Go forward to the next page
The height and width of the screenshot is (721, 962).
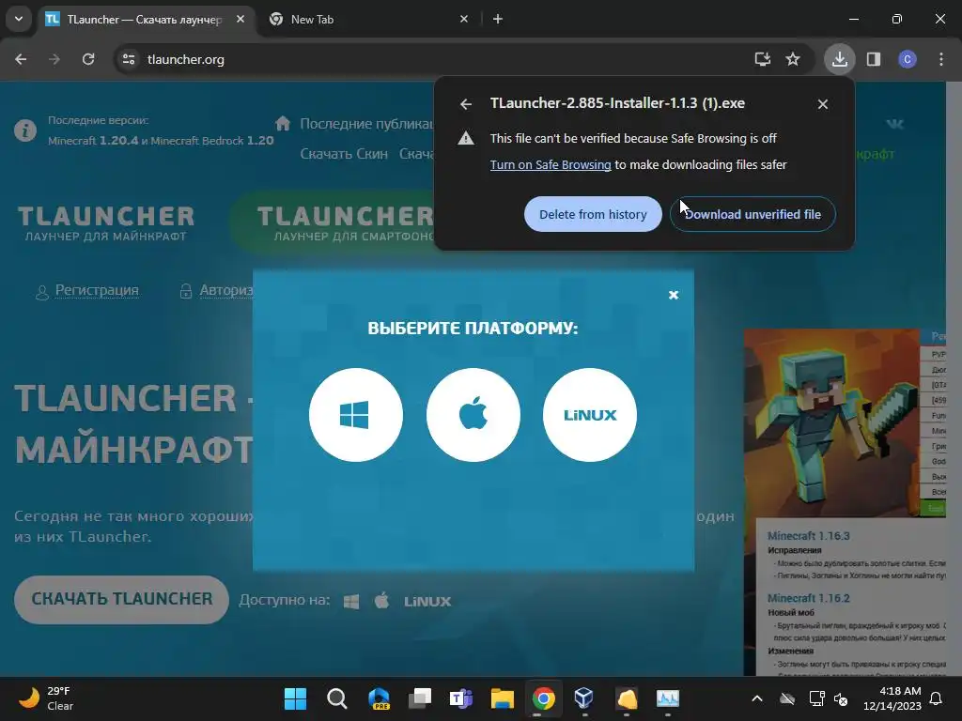54,59
